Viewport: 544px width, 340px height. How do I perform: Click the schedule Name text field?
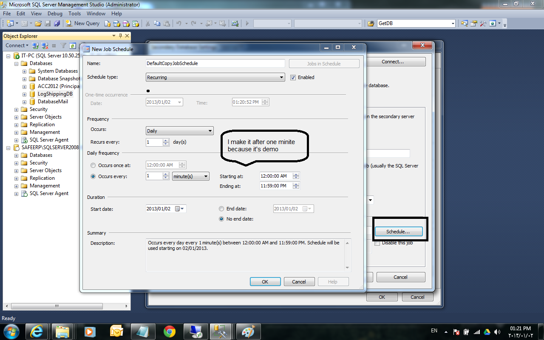tap(215, 63)
